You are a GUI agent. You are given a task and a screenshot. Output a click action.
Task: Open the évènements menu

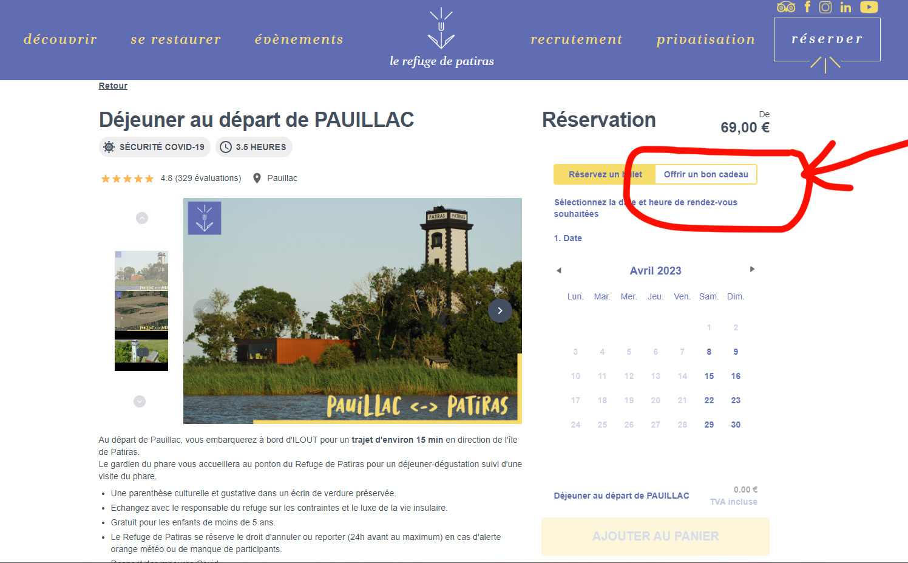(x=299, y=39)
